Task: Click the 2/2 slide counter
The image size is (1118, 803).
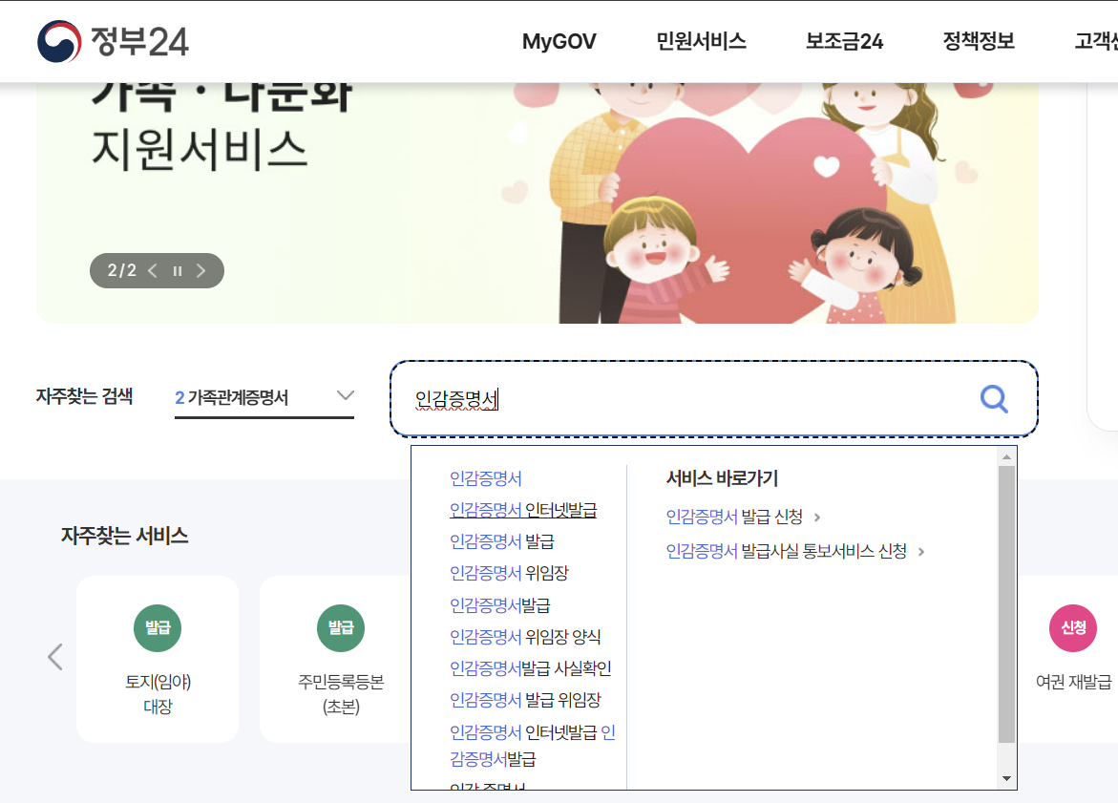Action: coord(121,271)
